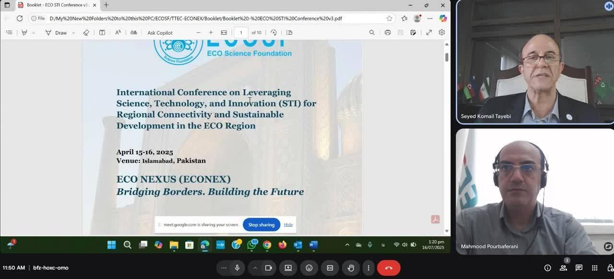The image size is (614, 279).
Task: Show the meeting participants list
Action: pos(563,268)
